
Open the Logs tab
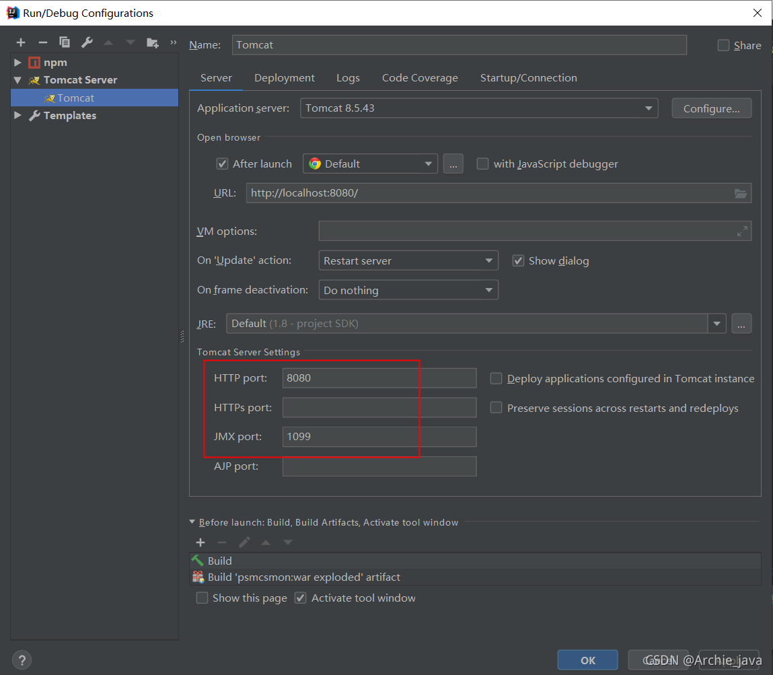tap(348, 78)
